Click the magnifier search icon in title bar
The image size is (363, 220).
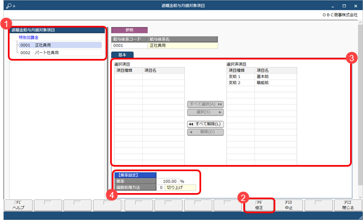(x=11, y=6)
